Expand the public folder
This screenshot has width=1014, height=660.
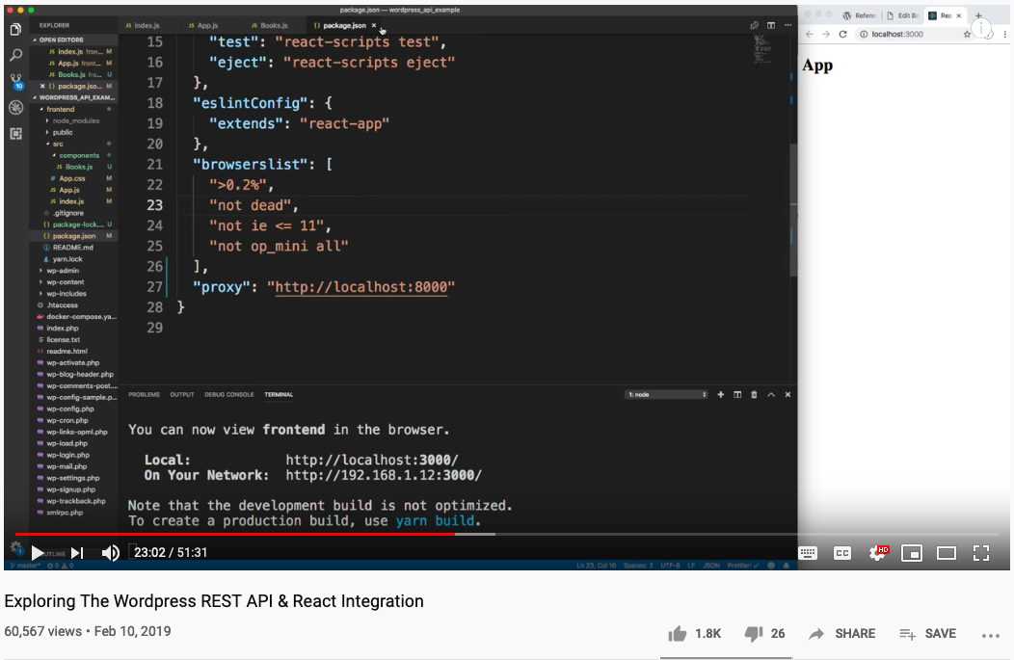coord(63,132)
